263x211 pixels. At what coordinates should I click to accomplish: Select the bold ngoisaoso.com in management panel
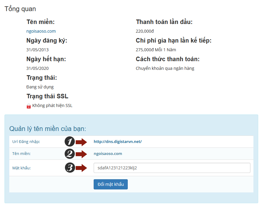click(x=108, y=154)
